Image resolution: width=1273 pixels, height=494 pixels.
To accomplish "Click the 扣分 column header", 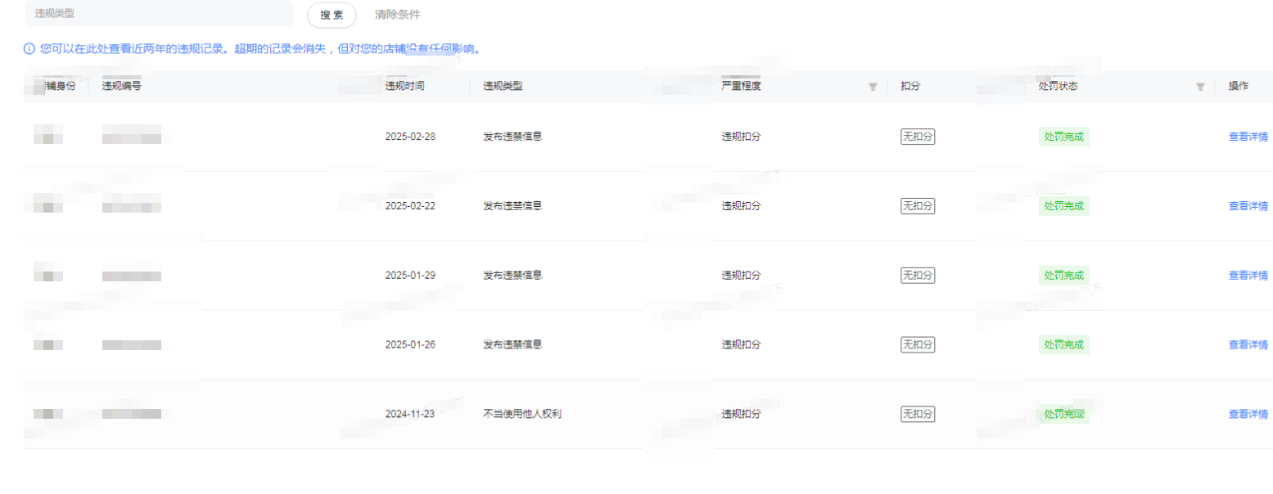I will tap(910, 86).
